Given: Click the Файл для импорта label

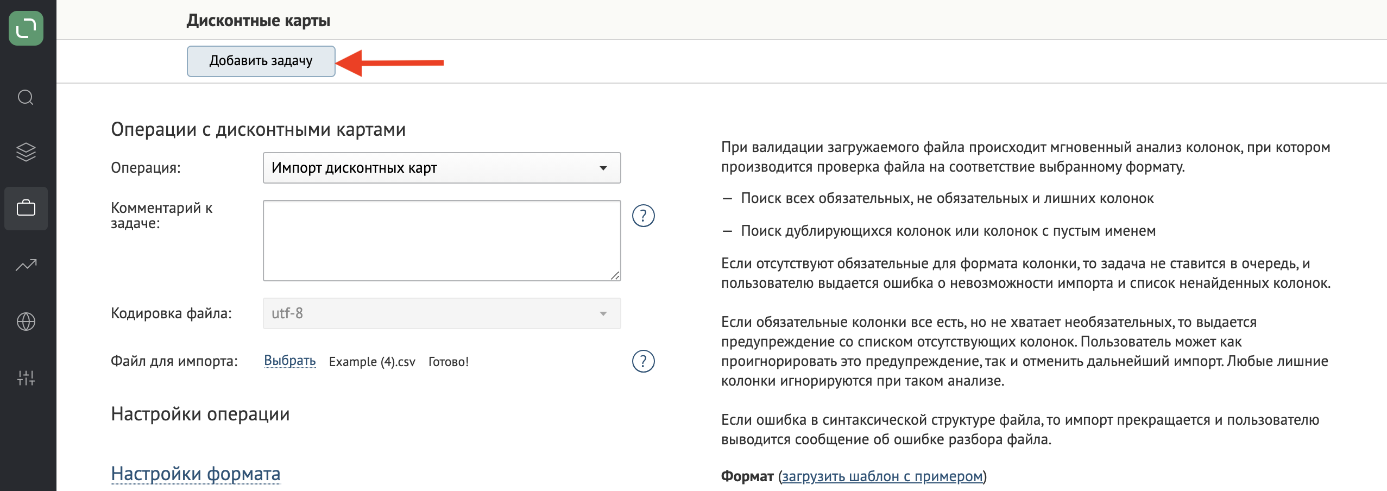Looking at the screenshot, I should (174, 361).
